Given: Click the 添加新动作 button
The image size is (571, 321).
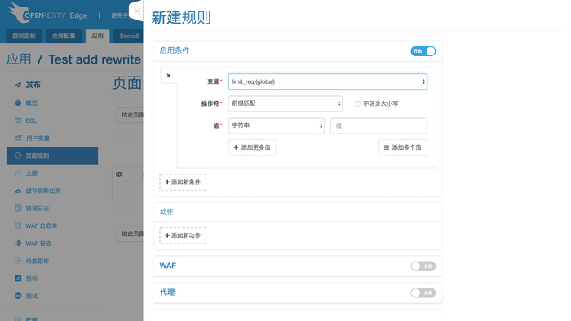Looking at the screenshot, I should [x=183, y=235].
